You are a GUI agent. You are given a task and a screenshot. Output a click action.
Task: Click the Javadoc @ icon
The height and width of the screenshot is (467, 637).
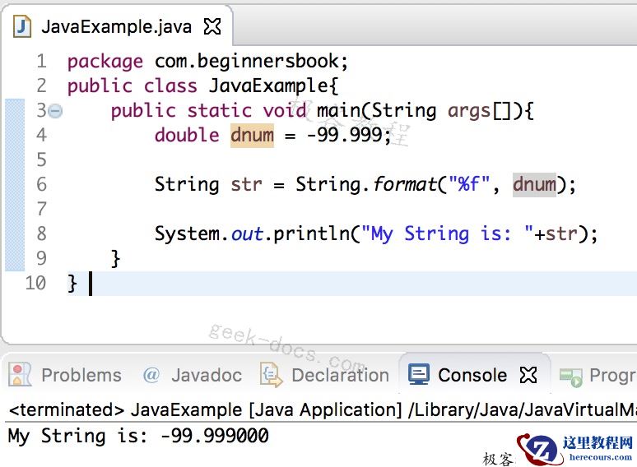coord(151,374)
